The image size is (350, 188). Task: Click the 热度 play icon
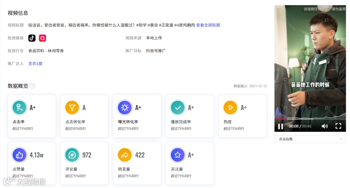click(x=230, y=108)
